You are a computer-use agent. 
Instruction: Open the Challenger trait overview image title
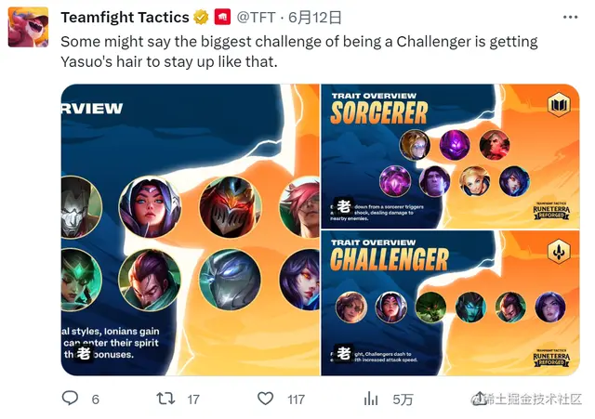[390, 259]
